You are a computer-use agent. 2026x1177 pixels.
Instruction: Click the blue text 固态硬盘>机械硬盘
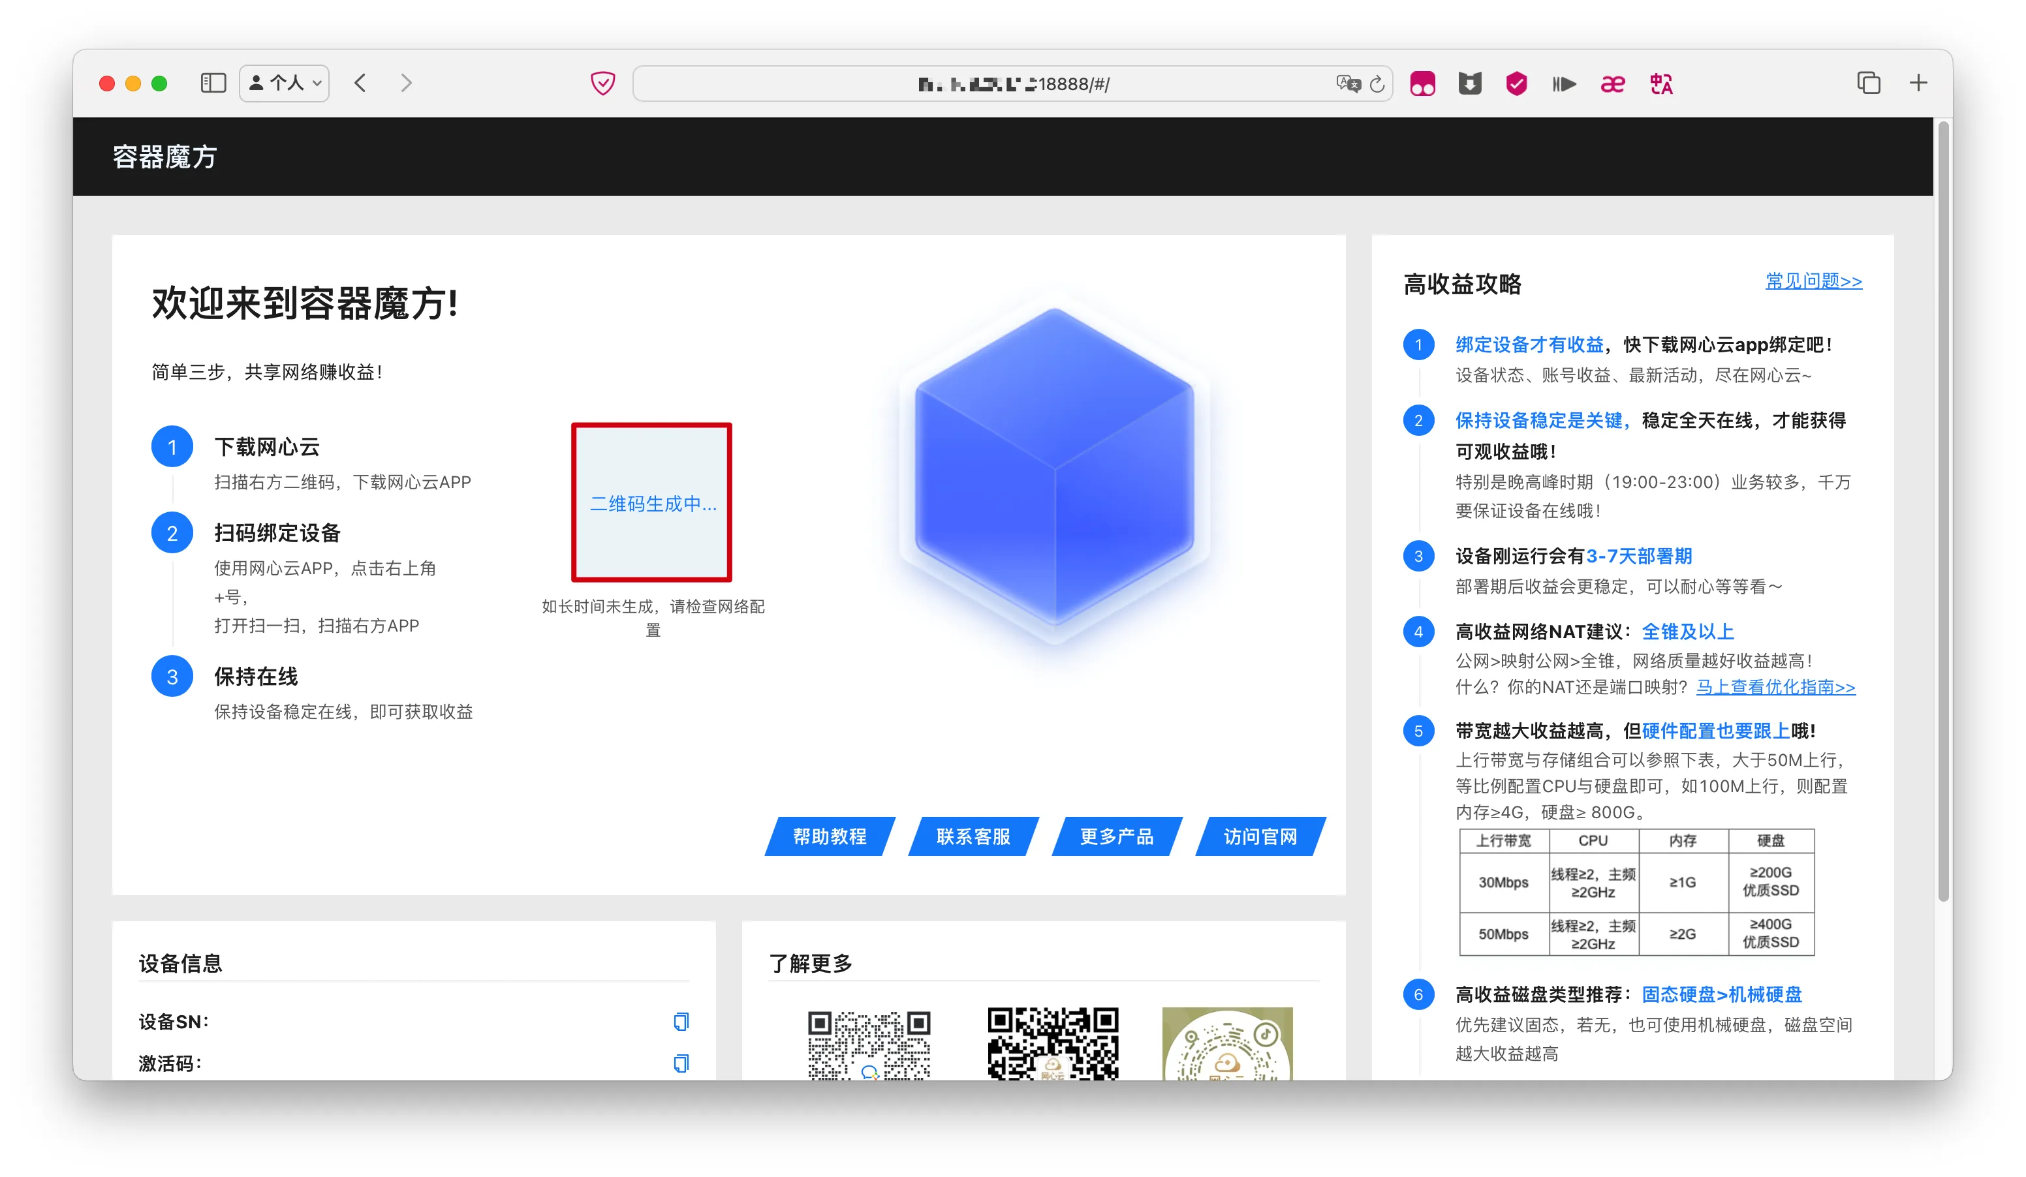click(1721, 994)
